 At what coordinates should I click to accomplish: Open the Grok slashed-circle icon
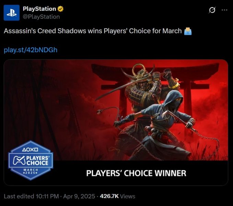coord(212,10)
